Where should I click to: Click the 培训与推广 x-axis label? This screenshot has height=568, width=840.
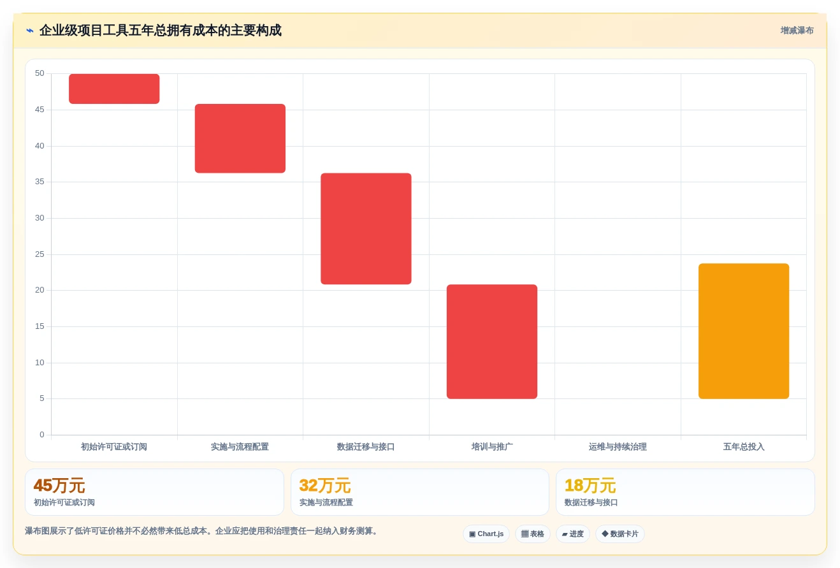(492, 447)
